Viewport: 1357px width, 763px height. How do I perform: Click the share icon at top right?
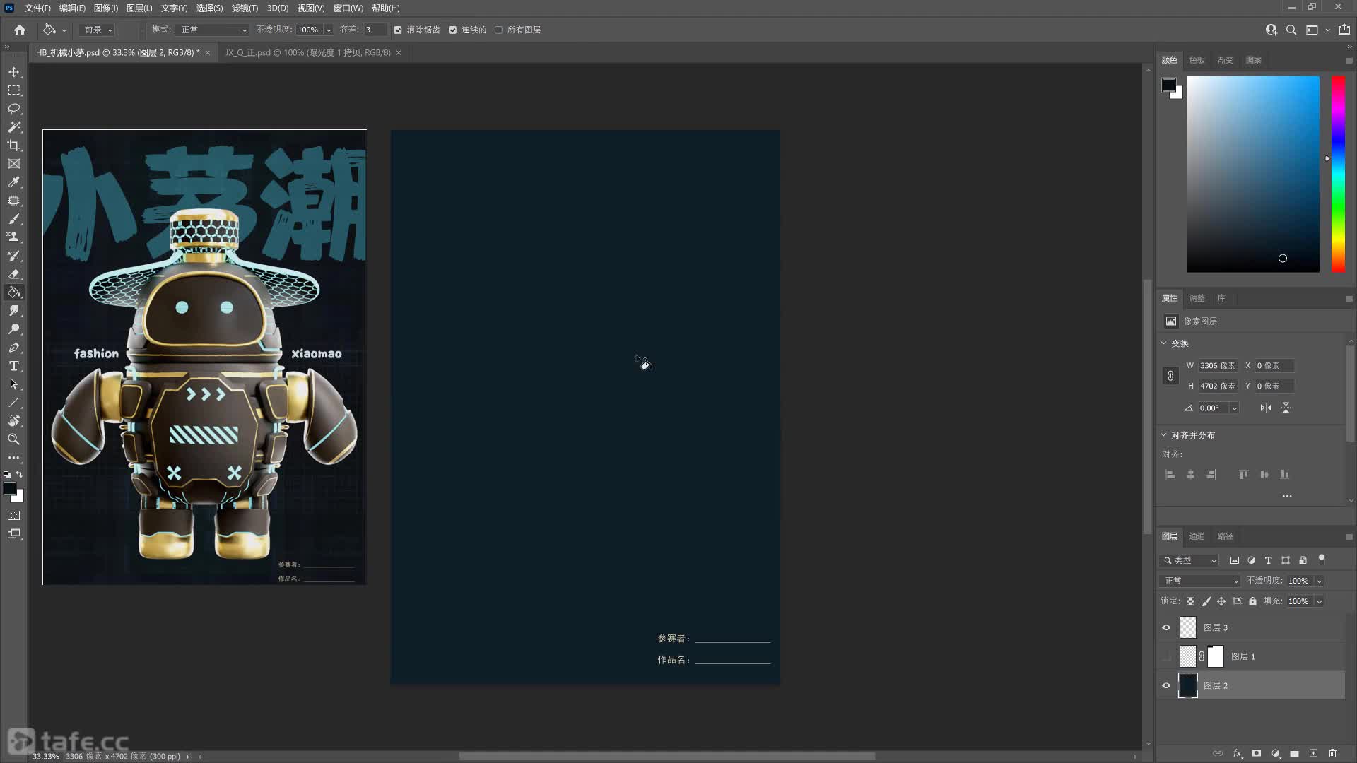[x=1344, y=30]
